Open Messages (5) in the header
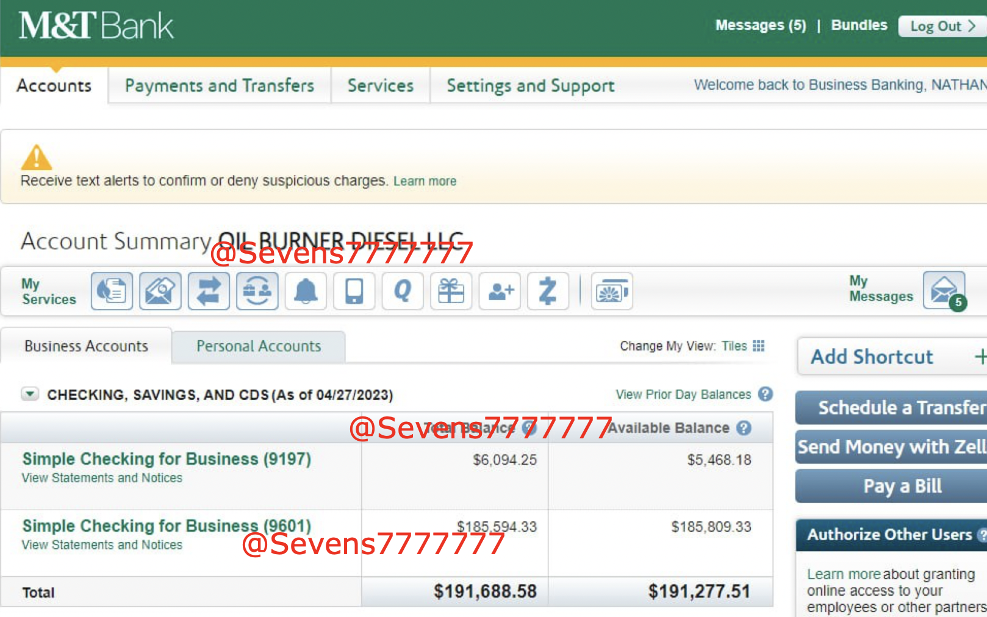Viewport: 987px width, 617px height. click(761, 25)
